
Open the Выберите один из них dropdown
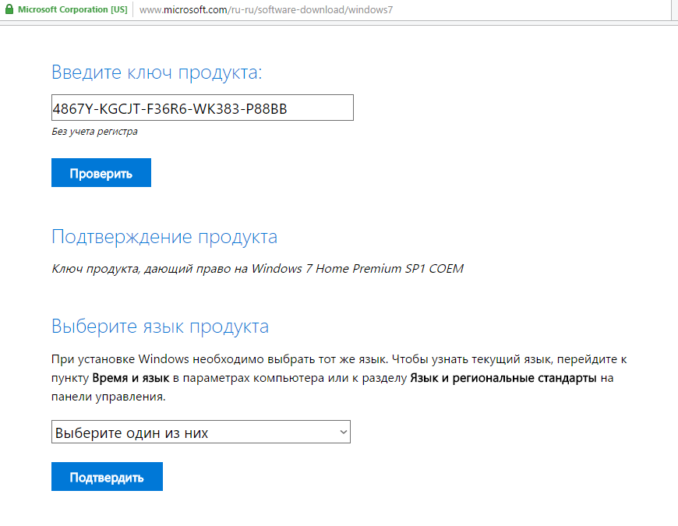pos(200,432)
